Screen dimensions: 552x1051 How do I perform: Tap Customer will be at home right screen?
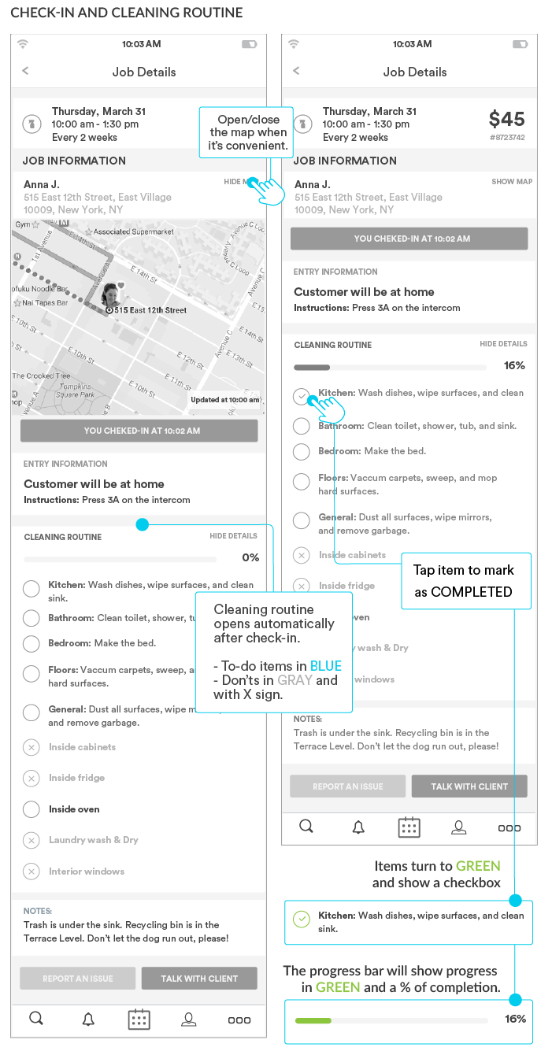tap(364, 292)
